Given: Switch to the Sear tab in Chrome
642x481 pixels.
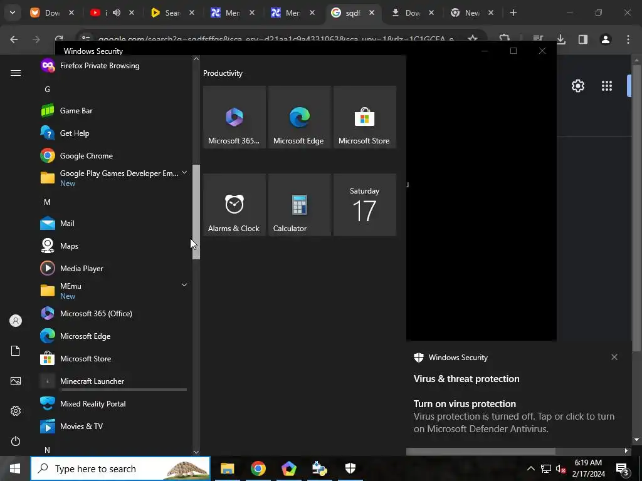Looking at the screenshot, I should (172, 13).
